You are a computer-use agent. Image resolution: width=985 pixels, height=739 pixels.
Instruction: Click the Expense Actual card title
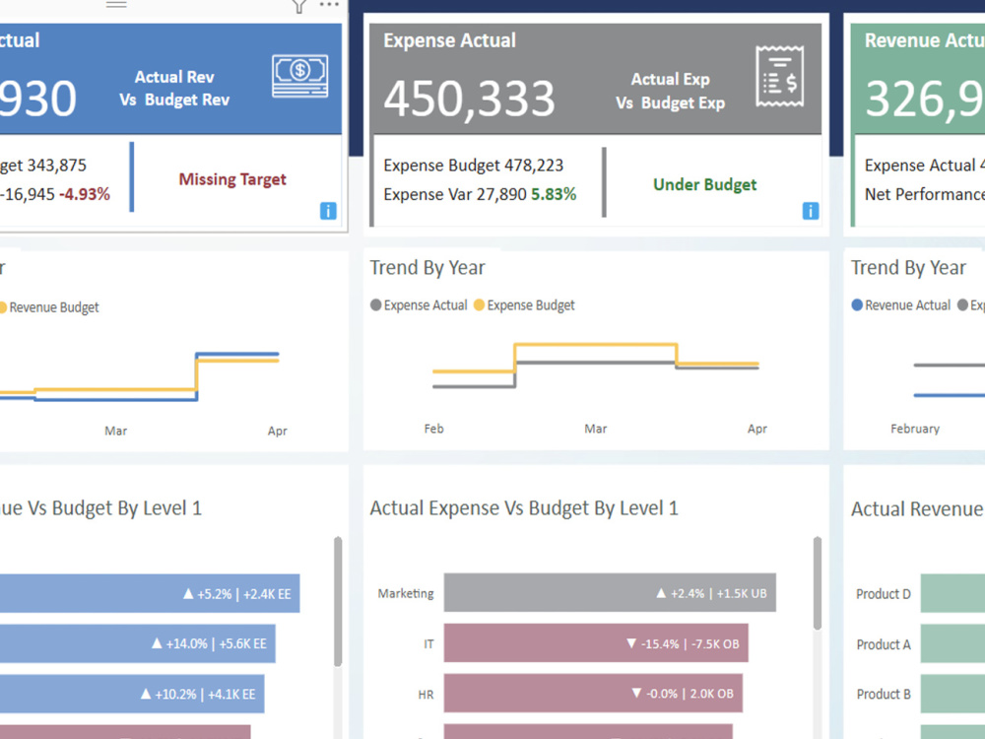tap(450, 40)
